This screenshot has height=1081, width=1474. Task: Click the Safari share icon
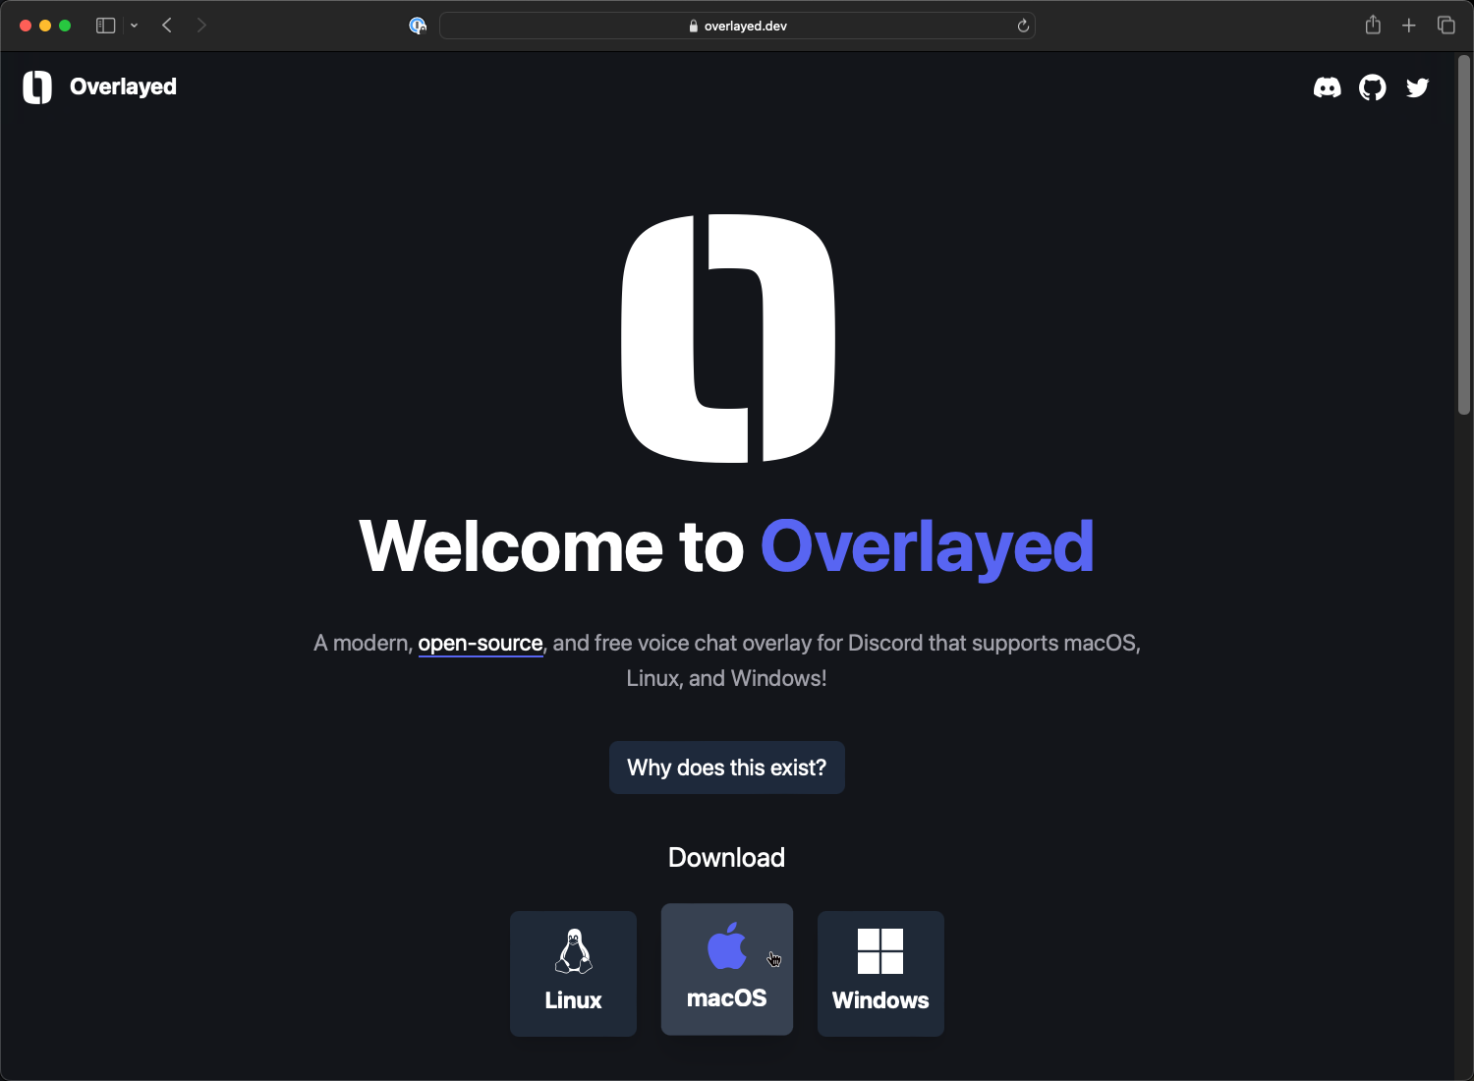(x=1373, y=26)
